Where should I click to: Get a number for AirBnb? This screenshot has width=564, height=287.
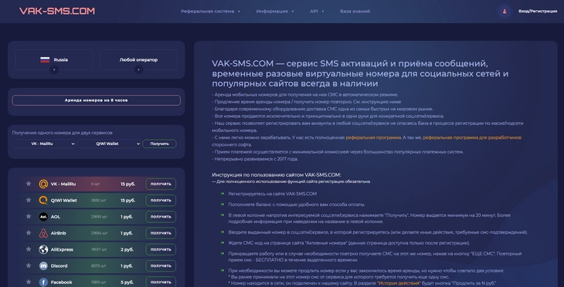click(161, 233)
